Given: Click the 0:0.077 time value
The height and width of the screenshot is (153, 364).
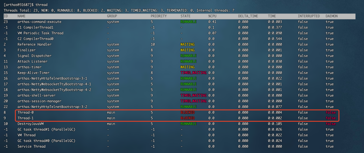Looking at the screenshot, I should point(275,107).
